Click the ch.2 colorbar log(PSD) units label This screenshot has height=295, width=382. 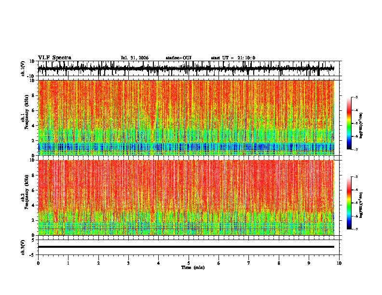pos(361,205)
